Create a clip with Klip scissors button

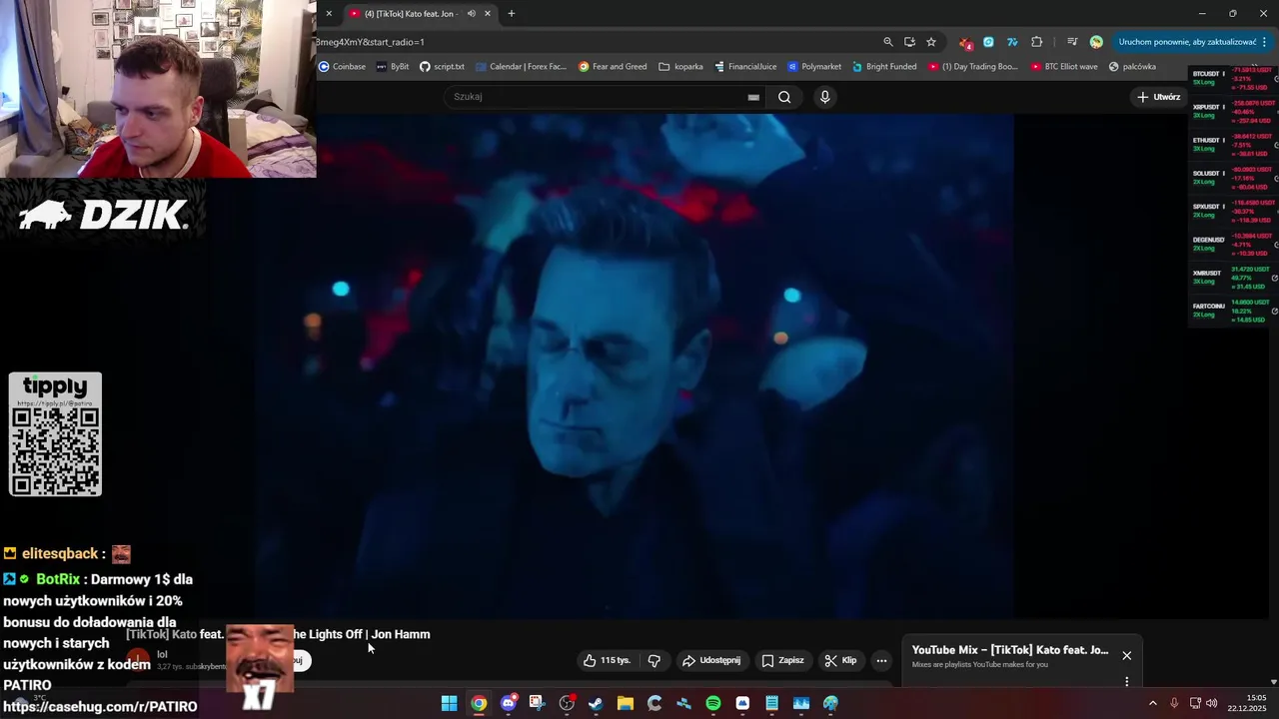point(840,660)
